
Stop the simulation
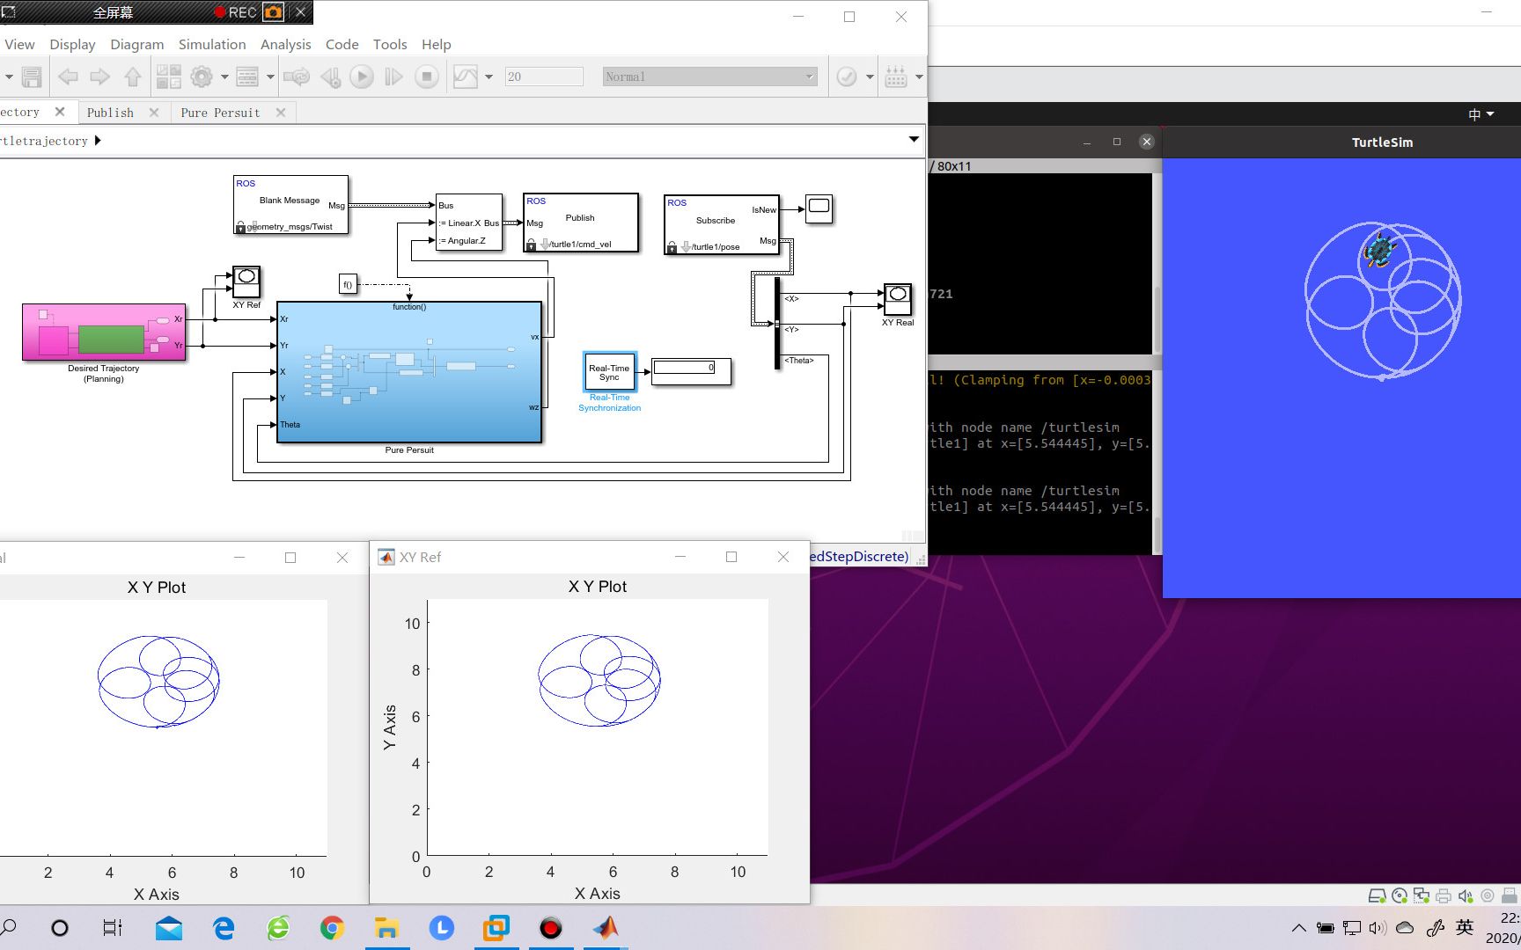point(427,77)
